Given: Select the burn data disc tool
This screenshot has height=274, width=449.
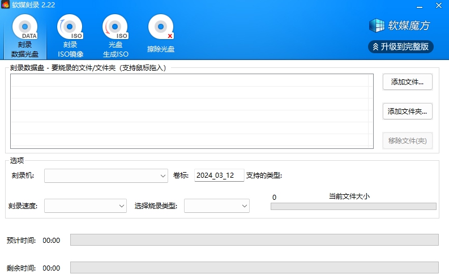Looking at the screenshot, I should 25,36.
